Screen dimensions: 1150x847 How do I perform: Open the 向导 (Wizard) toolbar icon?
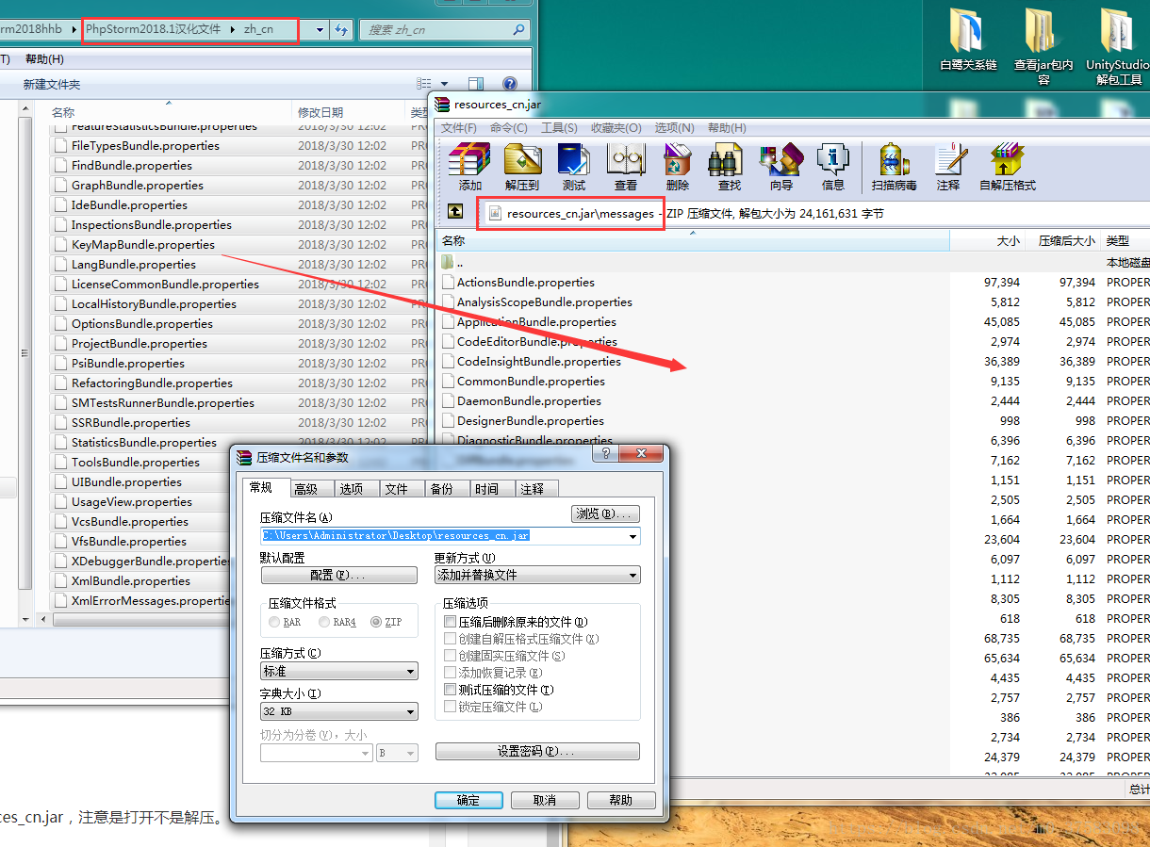[781, 167]
